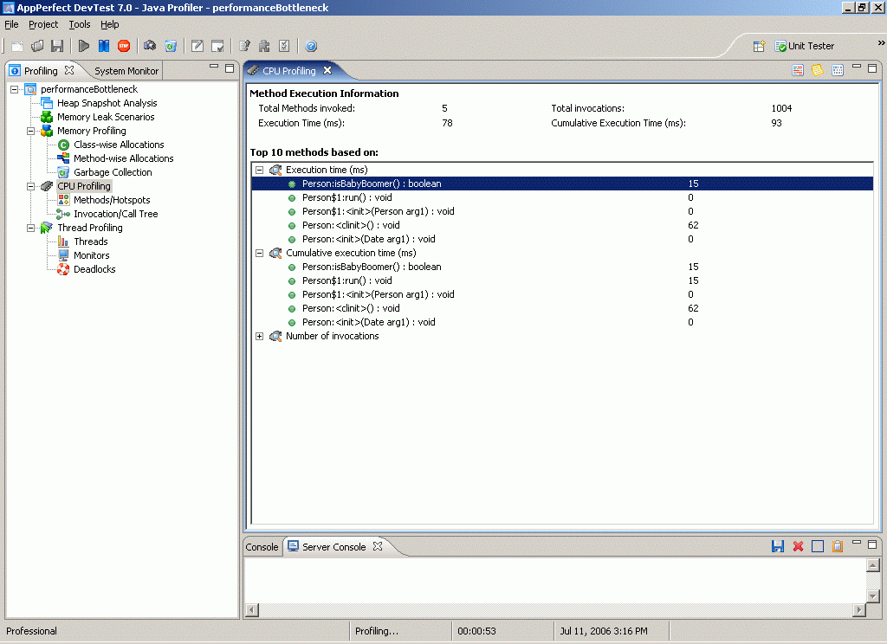The height and width of the screenshot is (644, 887).
Task: Open Heap Snapshot Analysis
Action: [x=107, y=104]
